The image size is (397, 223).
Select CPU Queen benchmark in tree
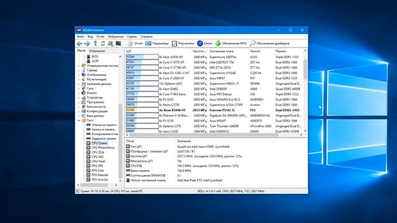click(x=99, y=143)
